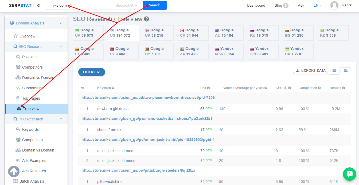Expand the Domain Analysis section
The height and width of the screenshot is (185, 359).
(36, 23)
